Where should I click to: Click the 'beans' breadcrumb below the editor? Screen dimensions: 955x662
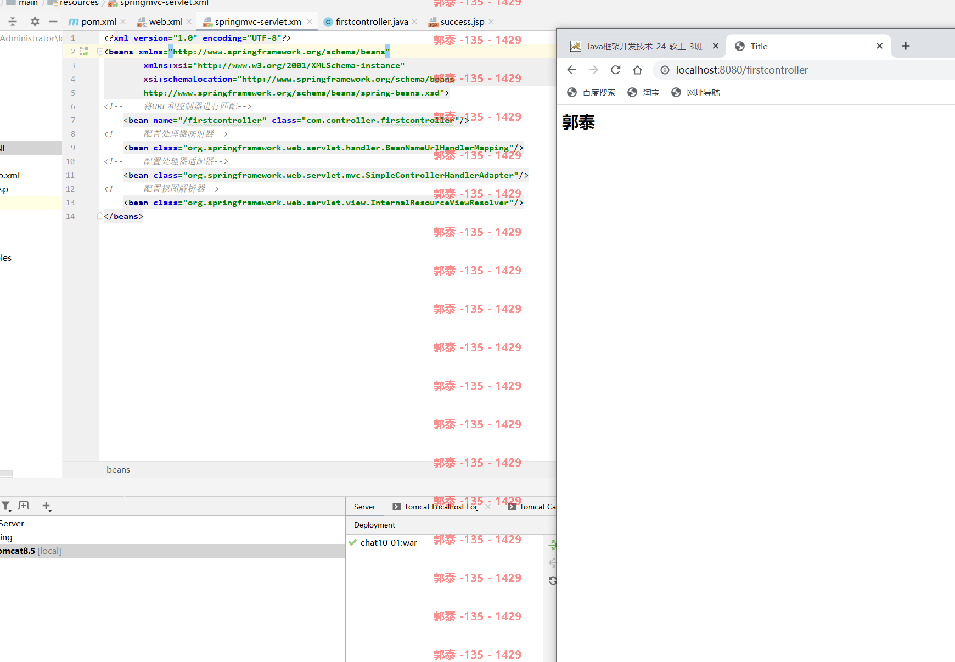click(118, 469)
